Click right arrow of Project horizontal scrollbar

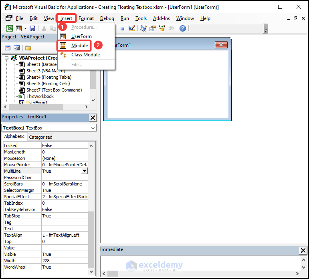pyautogui.click(x=86, y=107)
